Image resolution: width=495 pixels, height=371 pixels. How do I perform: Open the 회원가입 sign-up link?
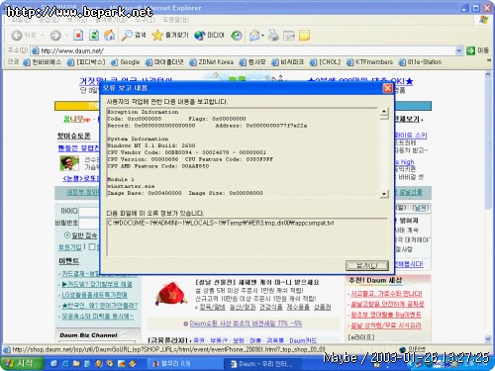(x=69, y=246)
